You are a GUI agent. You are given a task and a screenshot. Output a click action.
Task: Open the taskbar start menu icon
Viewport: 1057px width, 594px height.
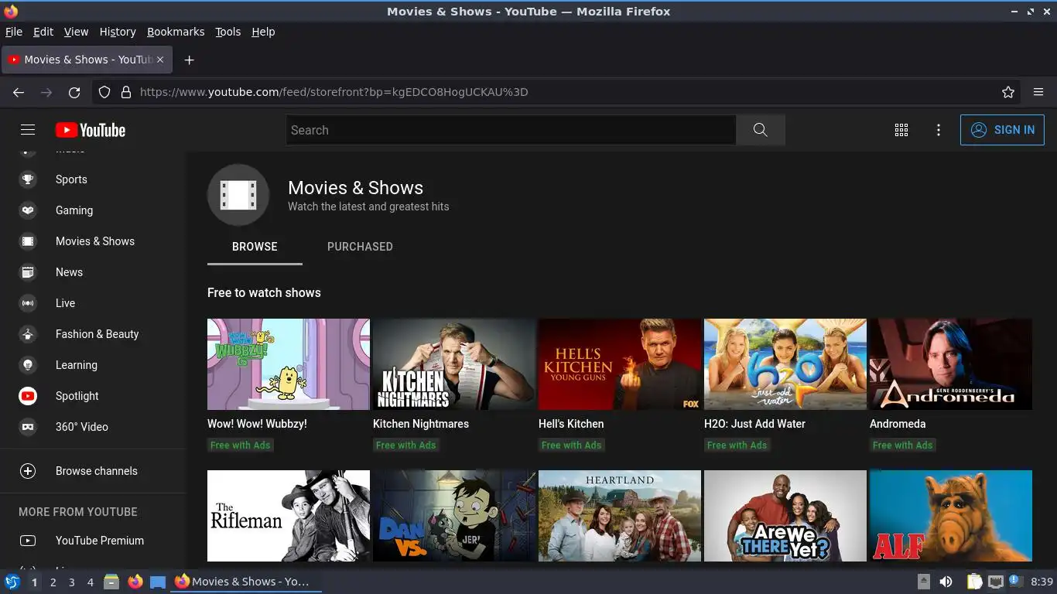point(12,582)
